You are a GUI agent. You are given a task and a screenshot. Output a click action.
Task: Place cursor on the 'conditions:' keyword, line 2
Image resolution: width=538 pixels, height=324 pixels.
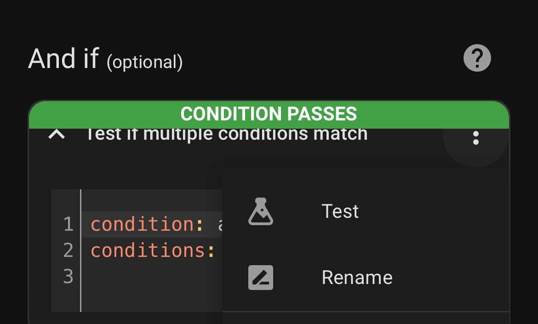[x=148, y=250]
